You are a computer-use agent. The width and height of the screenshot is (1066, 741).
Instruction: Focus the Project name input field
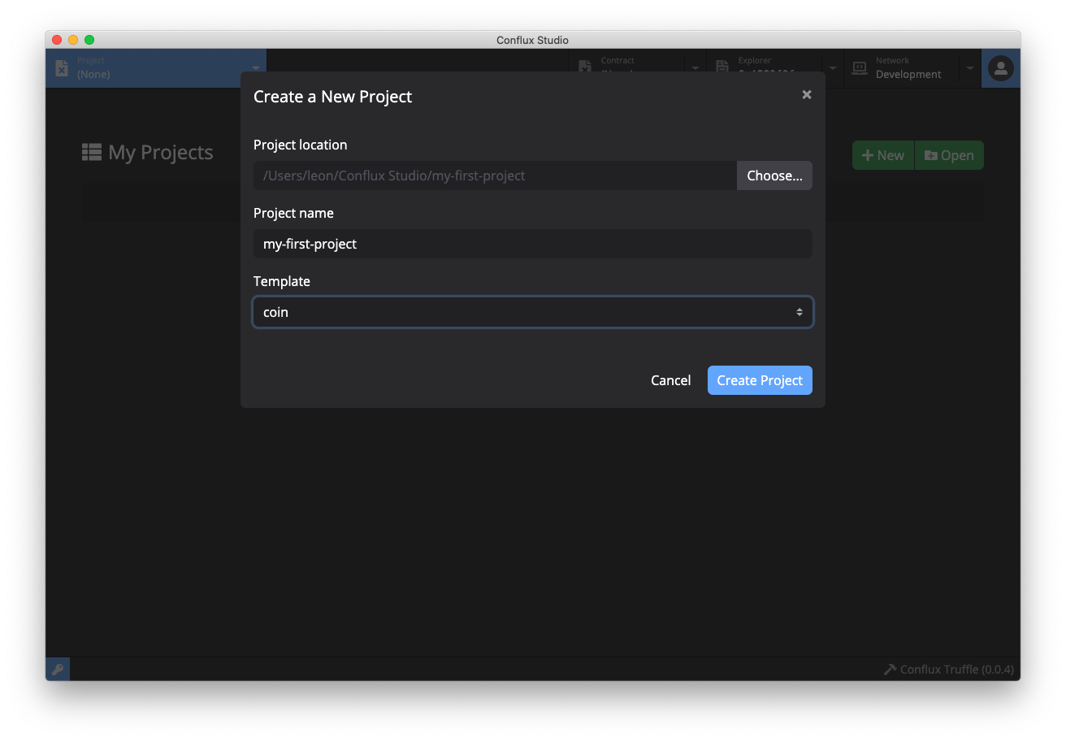coord(533,244)
